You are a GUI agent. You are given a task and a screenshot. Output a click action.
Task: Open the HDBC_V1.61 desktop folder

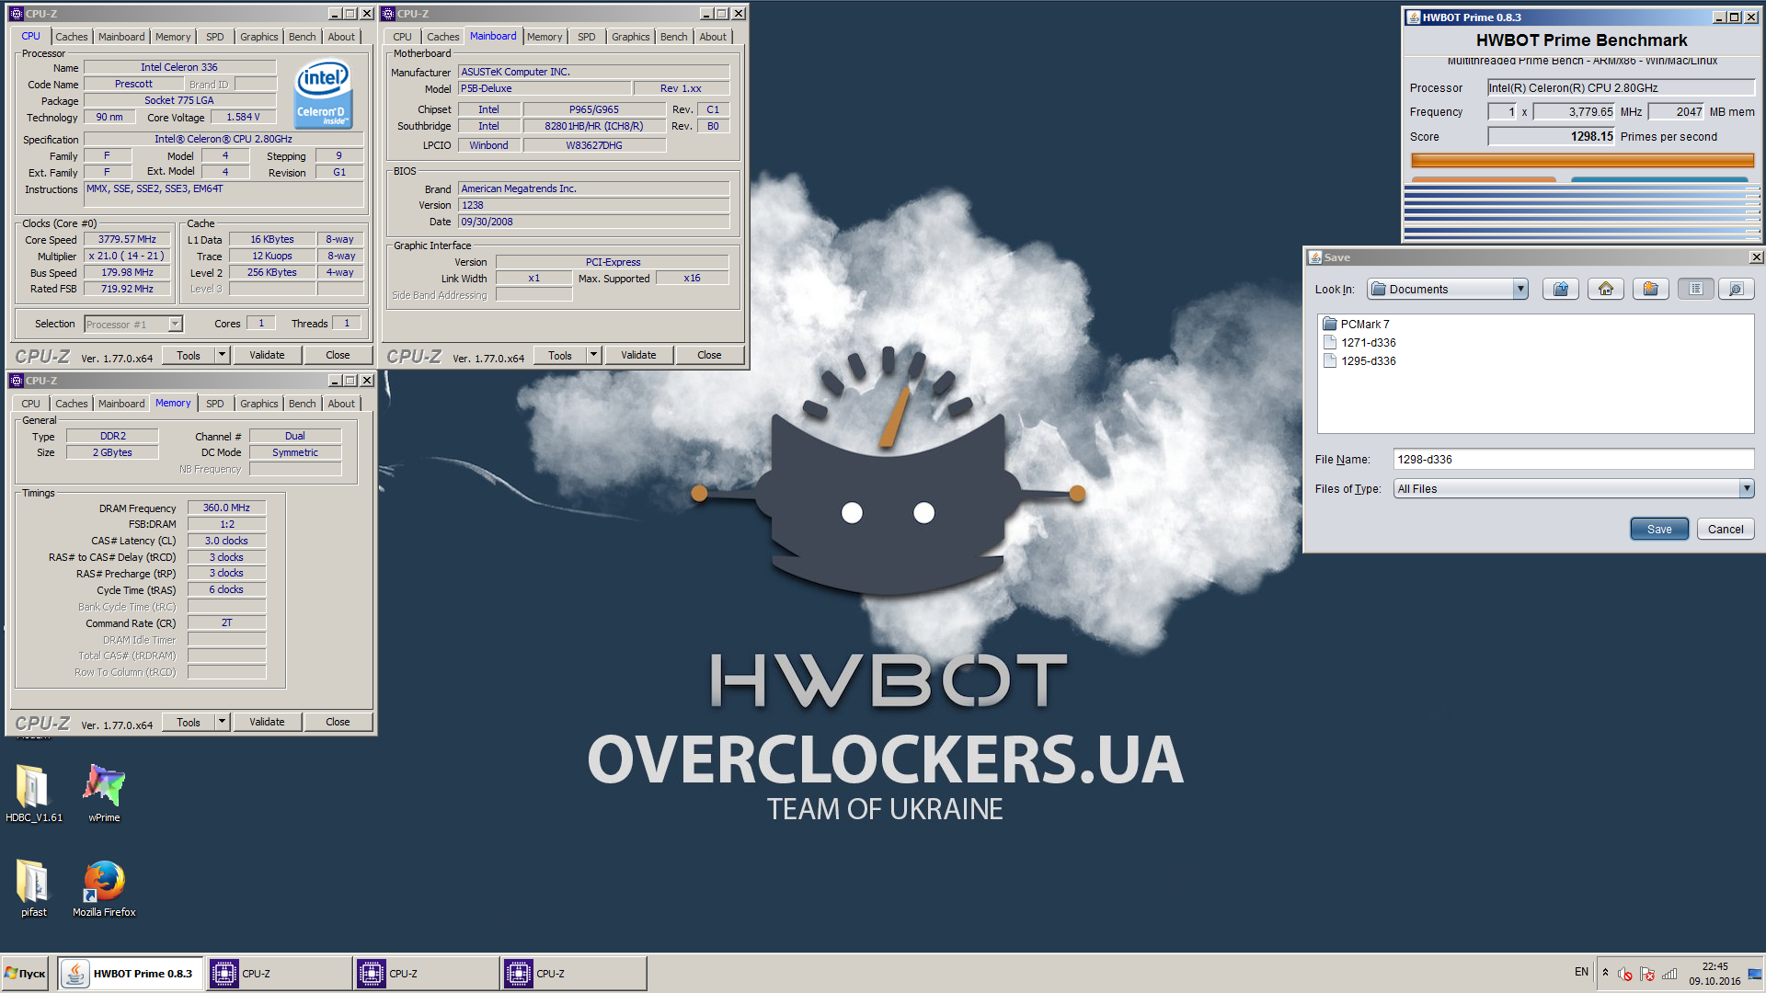(34, 793)
